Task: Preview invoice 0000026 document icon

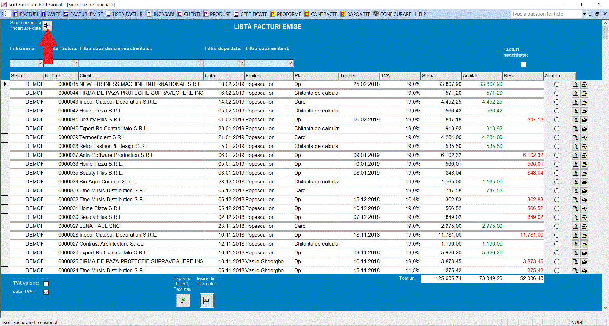Action: (575, 253)
